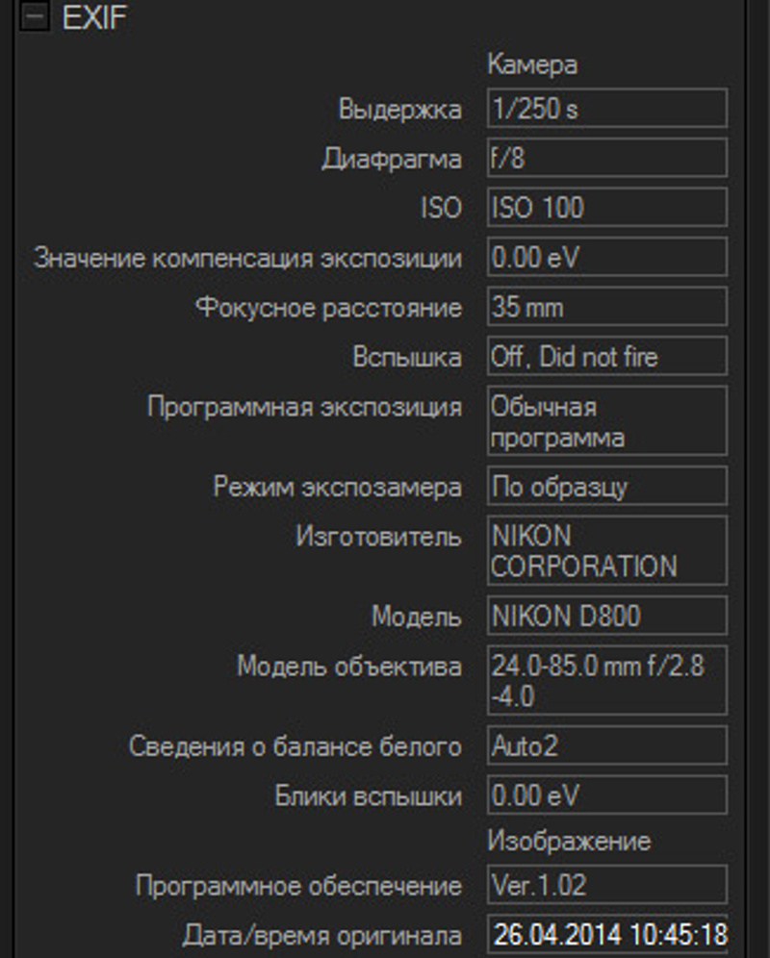The image size is (770, 958).
Task: Click the Камера group heading
Action: click(532, 65)
